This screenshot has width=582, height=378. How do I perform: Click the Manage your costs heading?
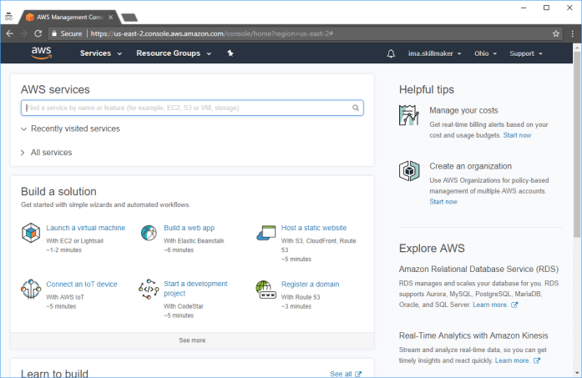(x=463, y=110)
